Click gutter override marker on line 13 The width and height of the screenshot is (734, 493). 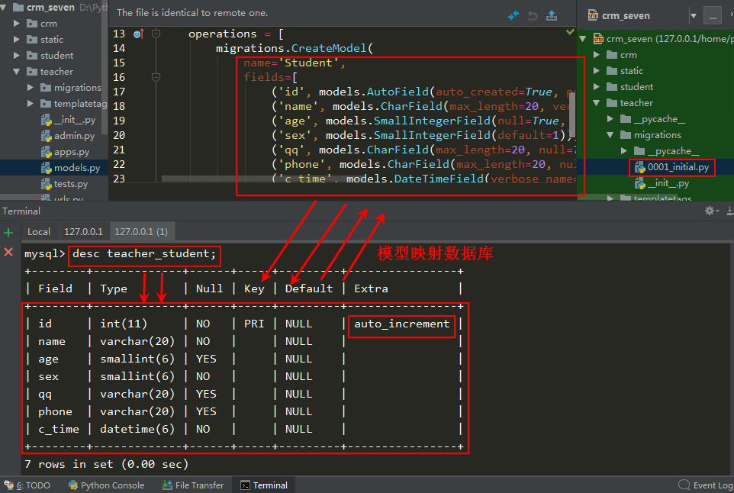click(139, 34)
